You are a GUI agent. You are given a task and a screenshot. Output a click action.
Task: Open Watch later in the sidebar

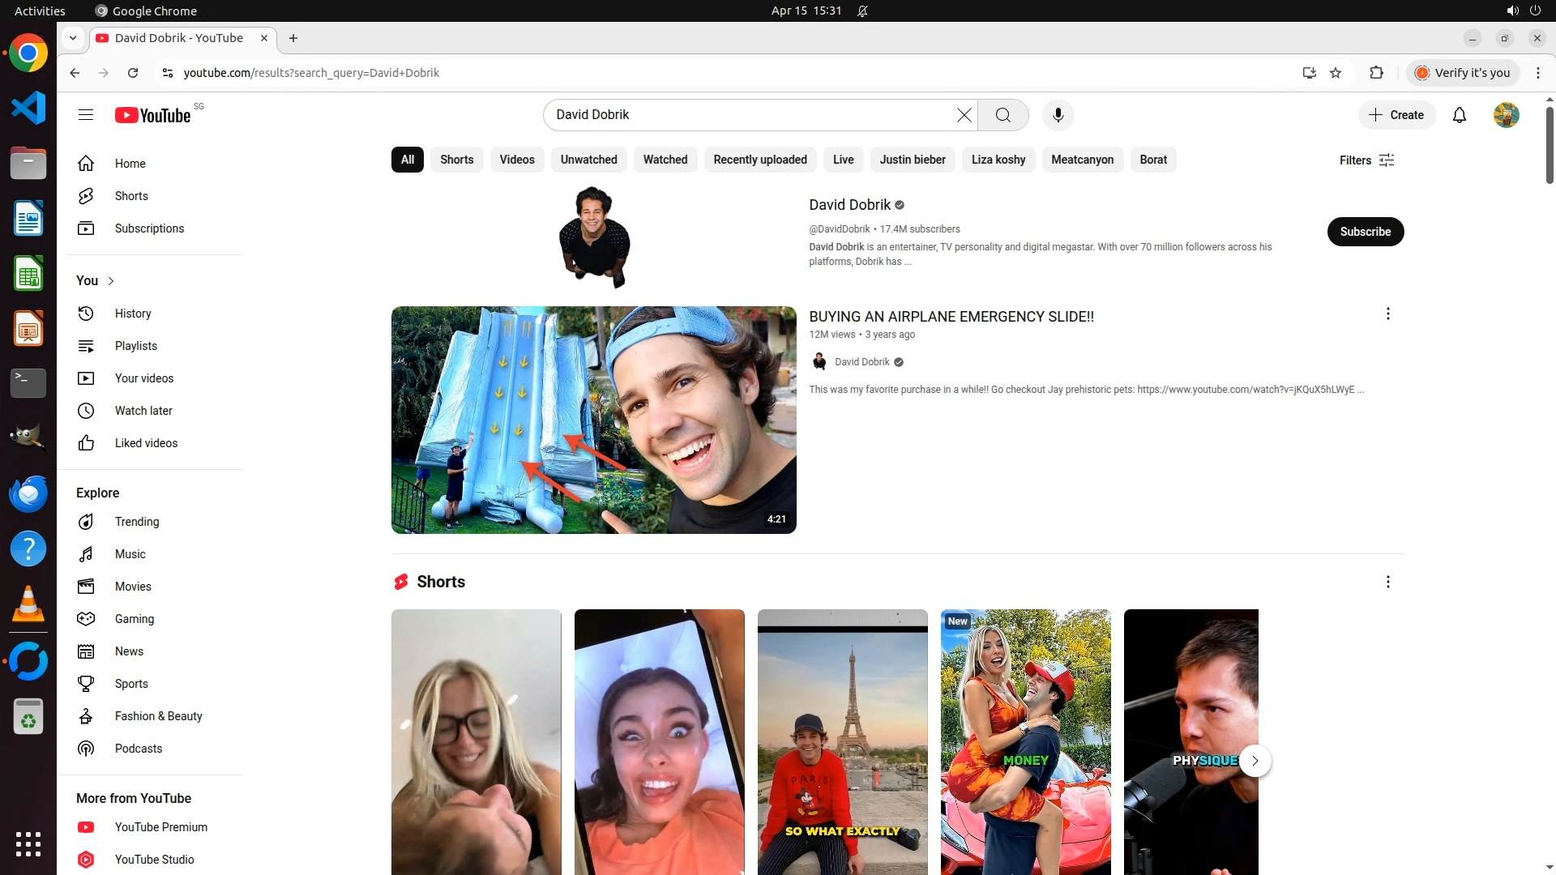pyautogui.click(x=143, y=411)
